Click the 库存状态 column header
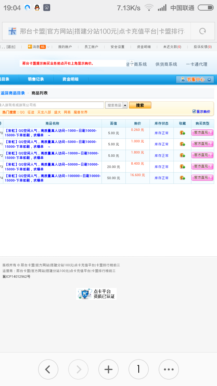217x386 pixels. [162, 123]
